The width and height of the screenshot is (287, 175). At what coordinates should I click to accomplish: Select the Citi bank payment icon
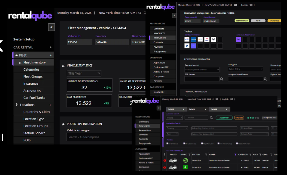(x=187, y=39)
